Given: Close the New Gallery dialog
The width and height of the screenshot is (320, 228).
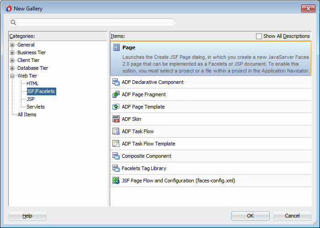Looking at the screenshot, I should 308,8.
